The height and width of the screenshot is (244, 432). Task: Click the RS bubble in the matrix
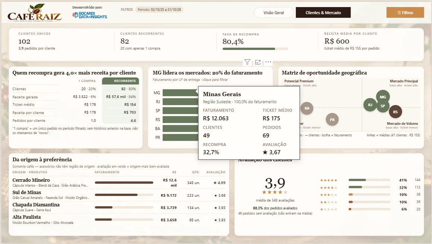click(395, 112)
